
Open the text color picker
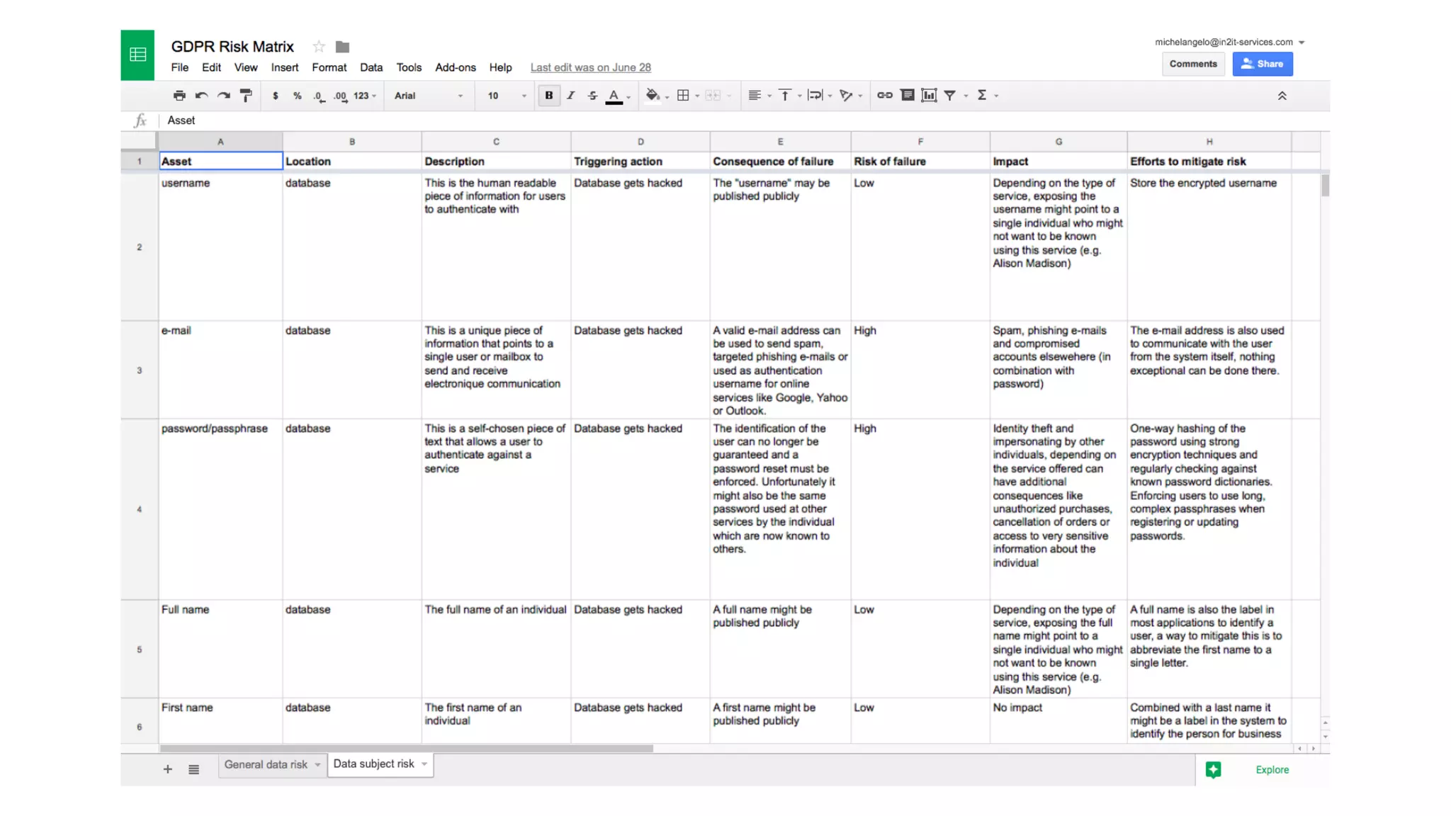point(614,96)
